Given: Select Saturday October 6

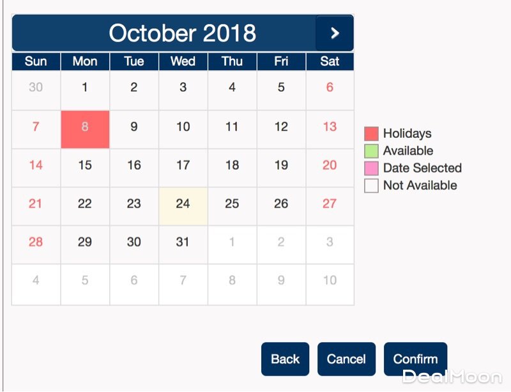Looking at the screenshot, I should point(330,87).
